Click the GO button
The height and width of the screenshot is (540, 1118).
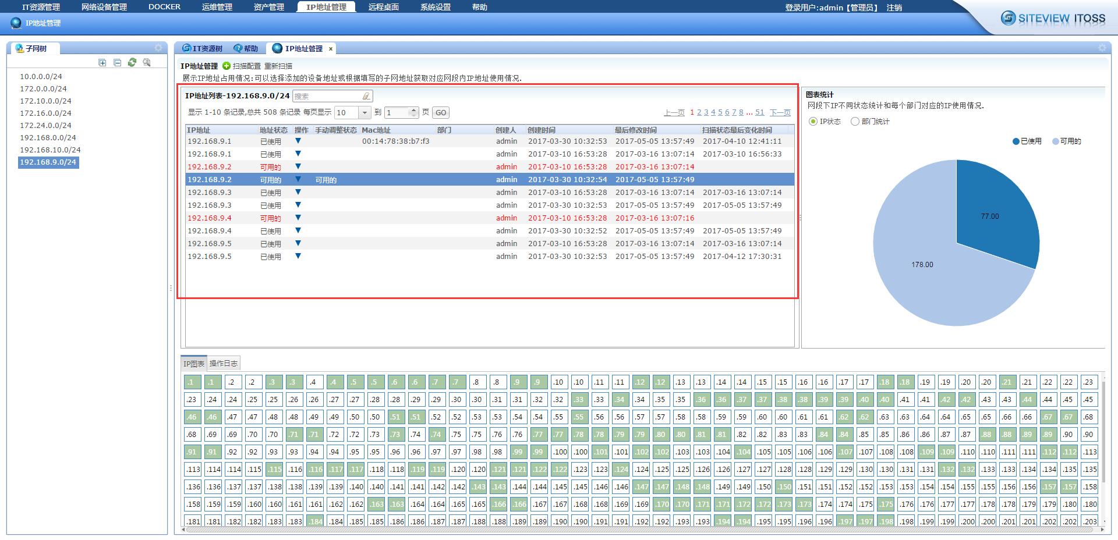(x=441, y=113)
